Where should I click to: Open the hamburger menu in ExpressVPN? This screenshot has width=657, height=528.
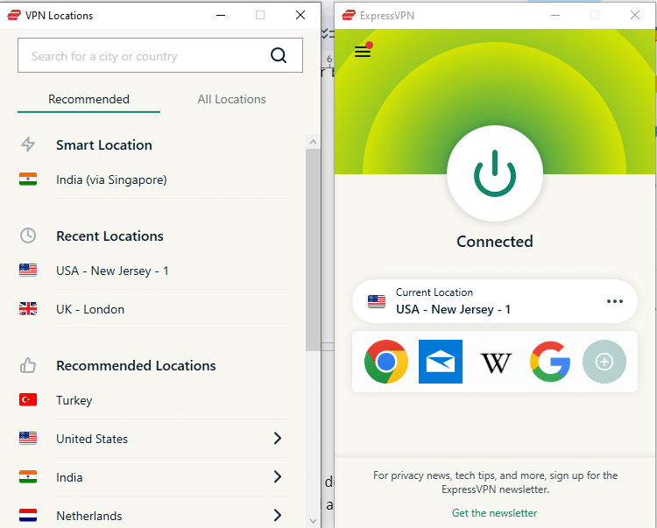point(363,52)
